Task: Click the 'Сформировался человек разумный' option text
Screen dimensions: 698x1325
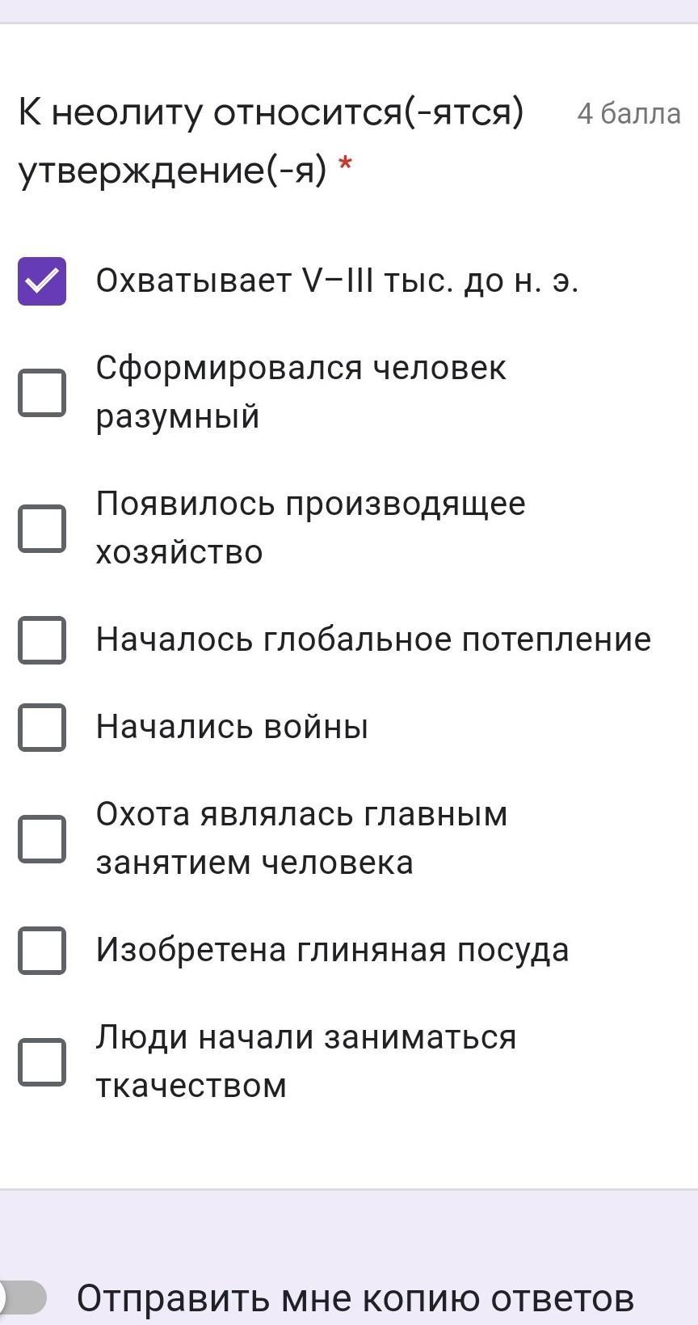Action: [x=301, y=392]
